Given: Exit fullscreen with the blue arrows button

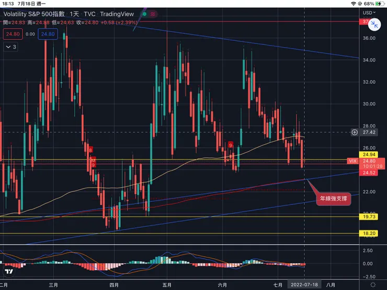Looking at the screenshot, I should click(x=374, y=25).
